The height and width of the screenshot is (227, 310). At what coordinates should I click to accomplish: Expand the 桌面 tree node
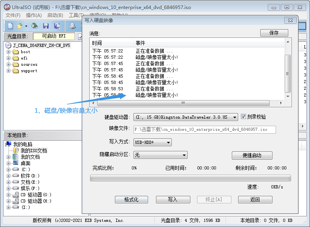(8, 163)
